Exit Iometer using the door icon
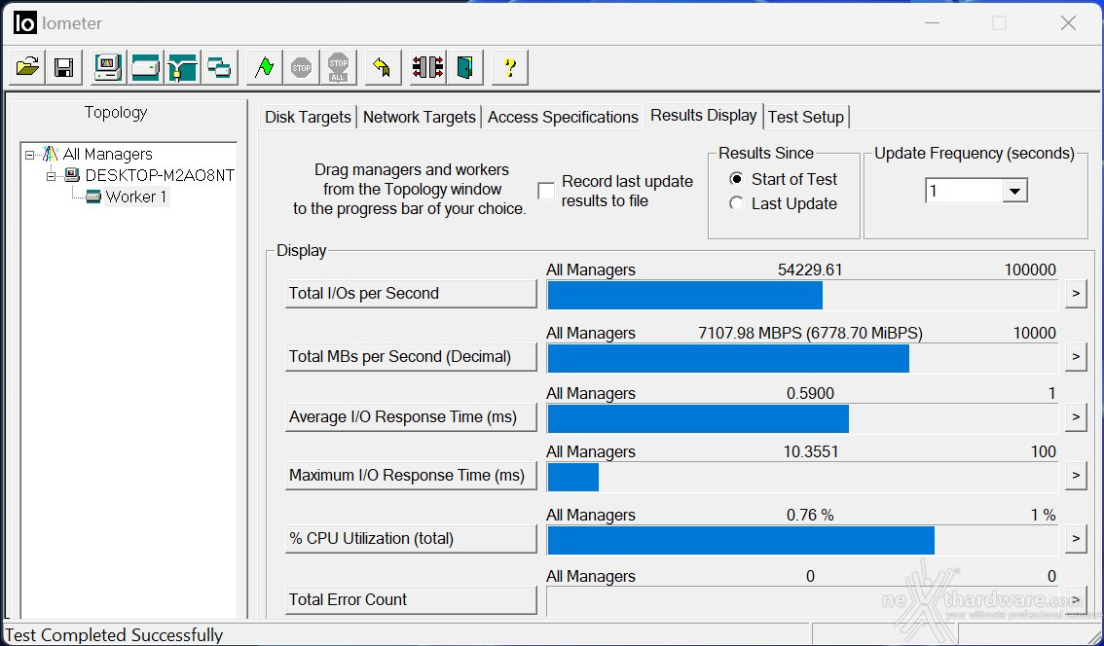The width and height of the screenshot is (1104, 646). tap(464, 67)
